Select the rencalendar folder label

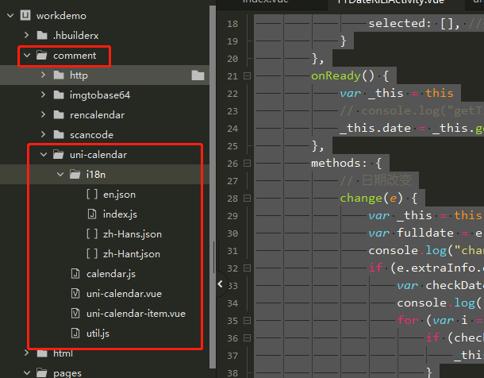pyautogui.click(x=97, y=115)
